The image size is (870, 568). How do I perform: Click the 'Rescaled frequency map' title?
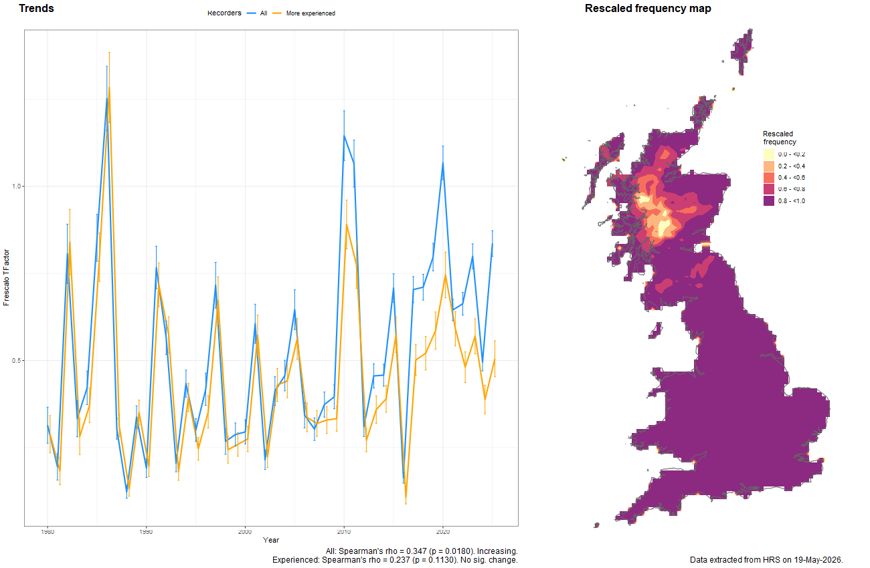pos(648,9)
